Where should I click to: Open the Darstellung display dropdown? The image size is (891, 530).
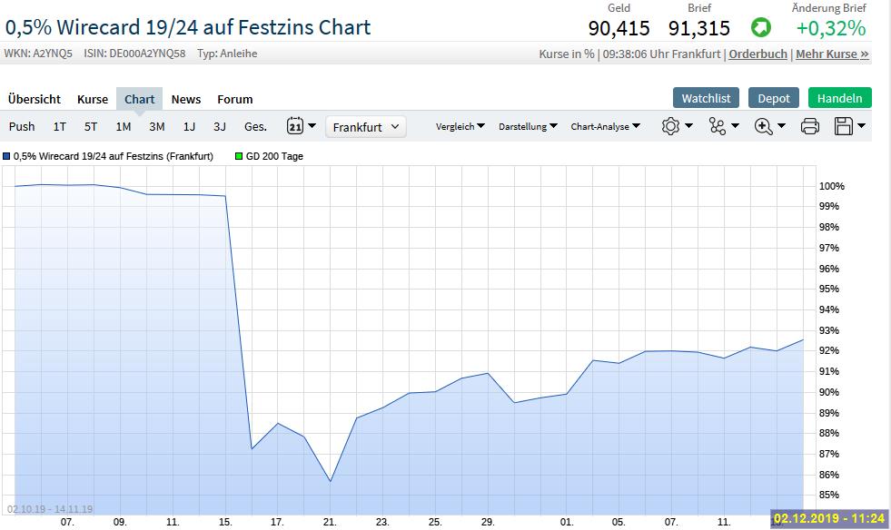pos(525,126)
